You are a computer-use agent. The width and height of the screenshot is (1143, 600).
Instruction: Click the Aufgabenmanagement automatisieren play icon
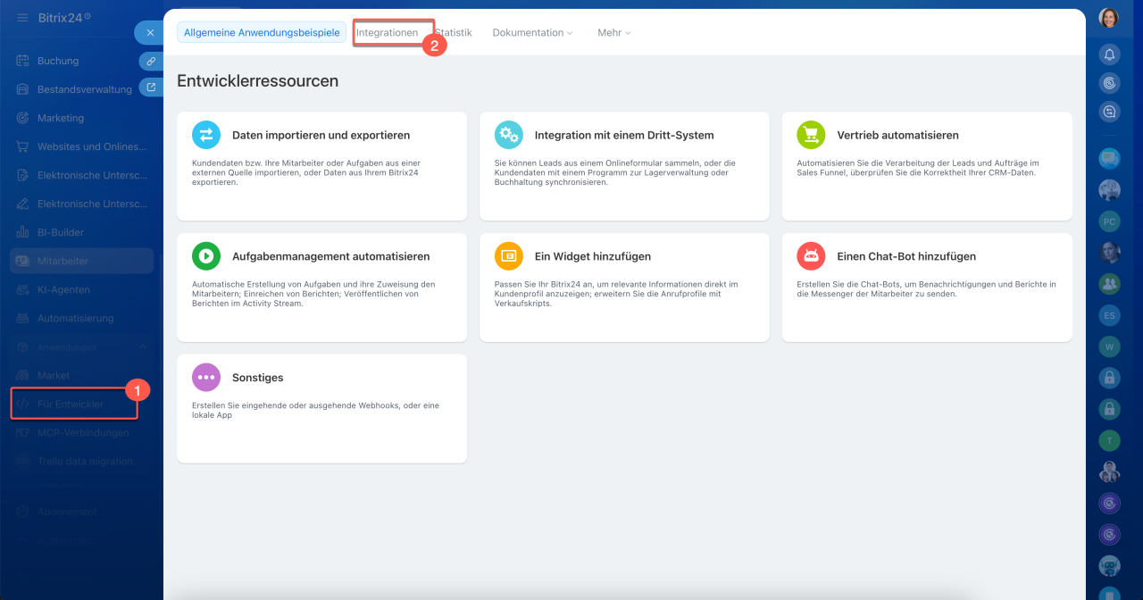(206, 256)
